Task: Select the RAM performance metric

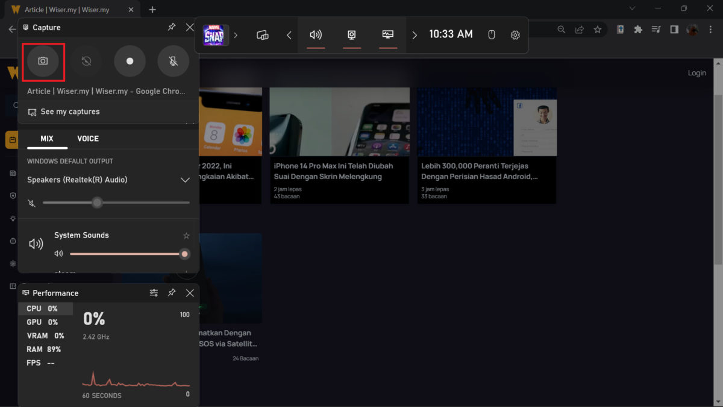Action: (x=43, y=349)
